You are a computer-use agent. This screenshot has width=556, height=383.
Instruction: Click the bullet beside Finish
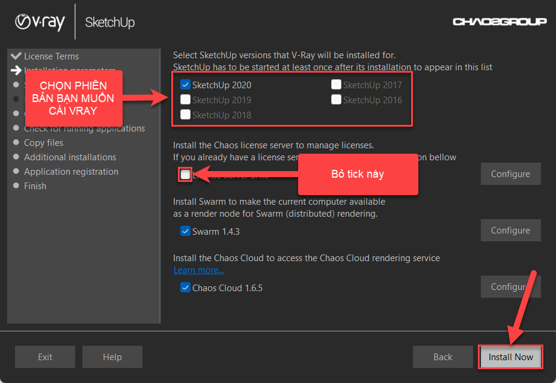pos(16,185)
